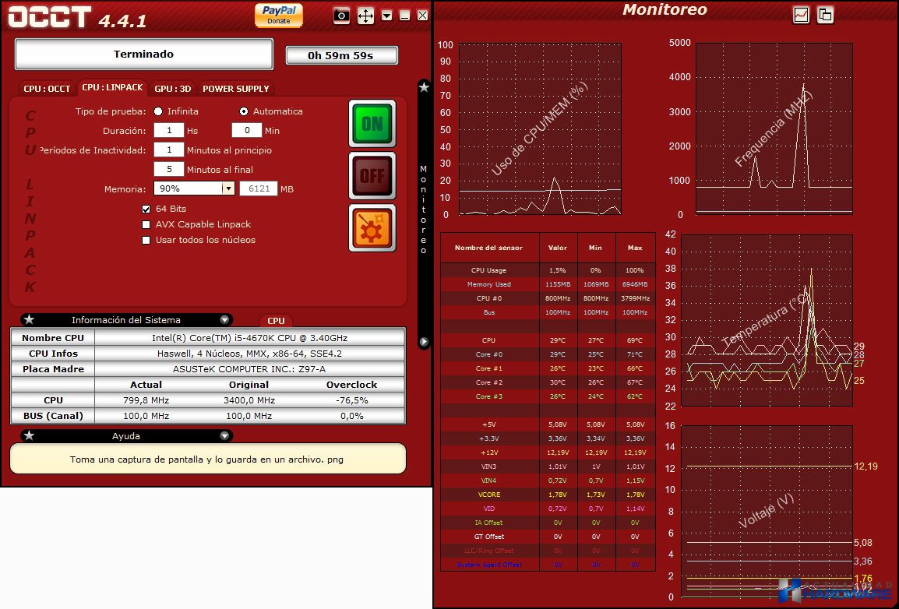This screenshot has width=899, height=609.
Task: Open the orange gear test settings icon
Action: (372, 228)
